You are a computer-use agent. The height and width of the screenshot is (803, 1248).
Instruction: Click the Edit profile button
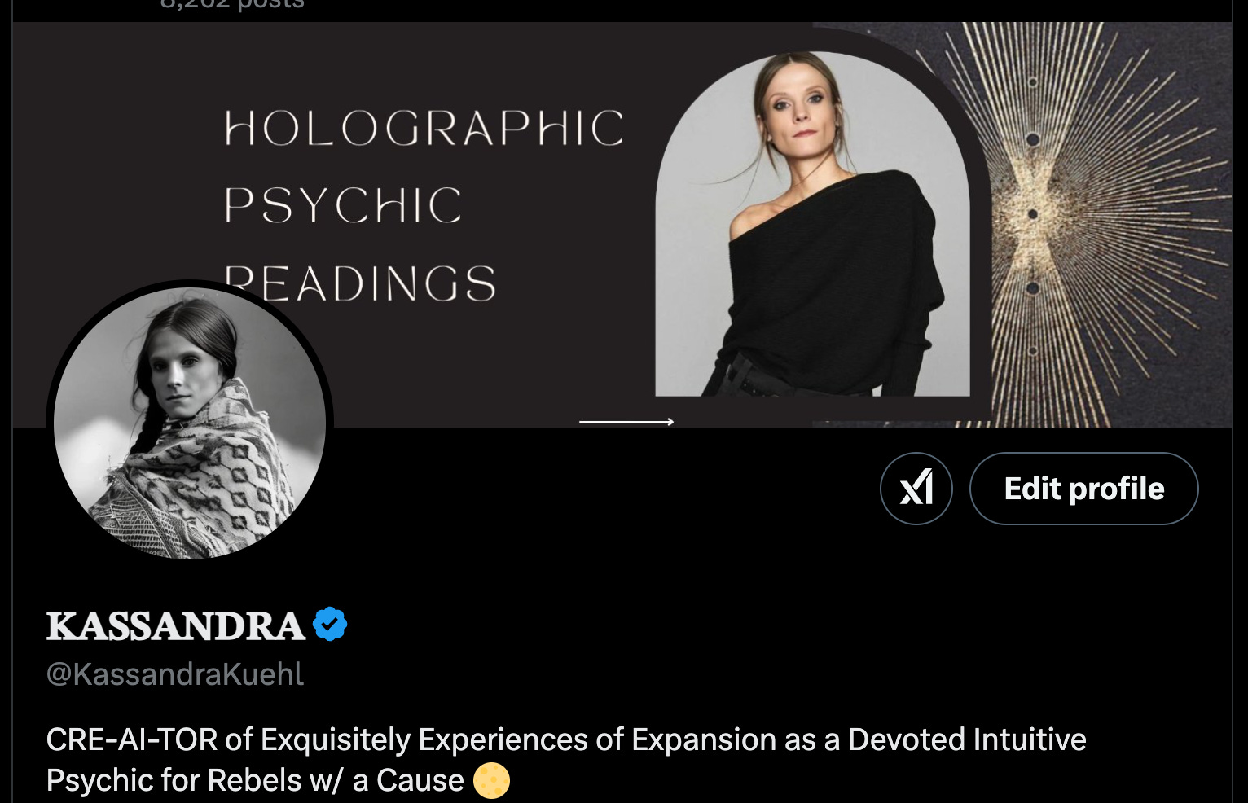coord(1083,489)
